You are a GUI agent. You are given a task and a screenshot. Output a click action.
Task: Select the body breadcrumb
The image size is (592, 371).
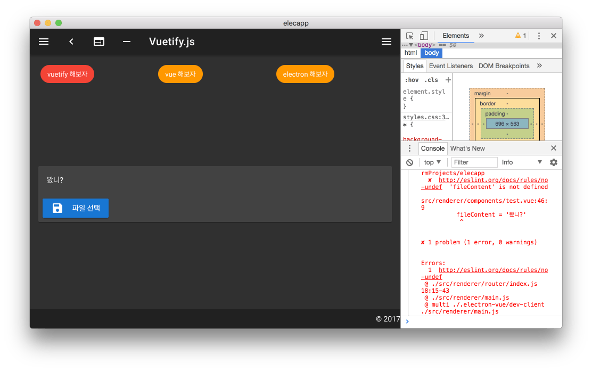click(431, 53)
